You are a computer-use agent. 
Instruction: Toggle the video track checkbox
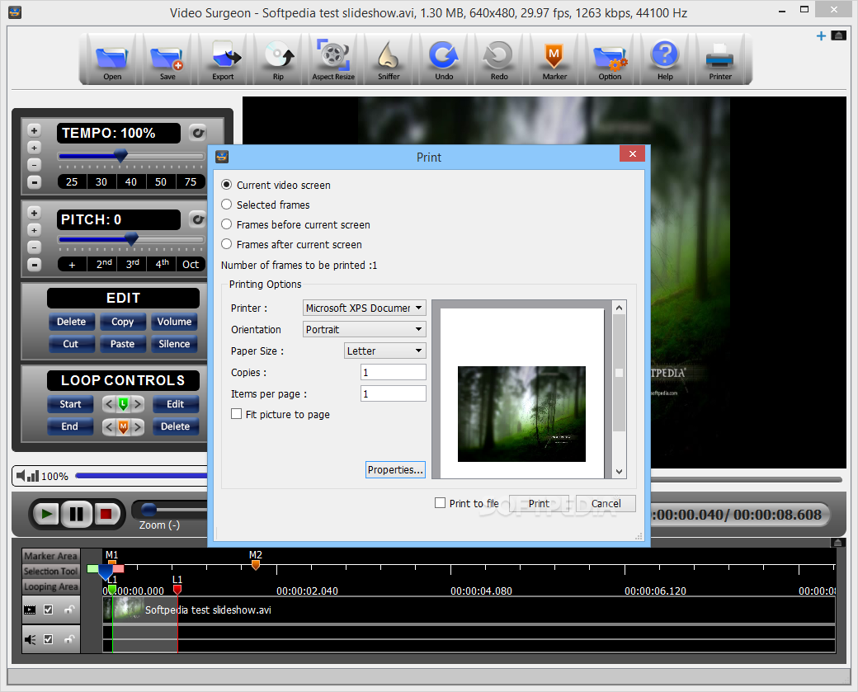[48, 610]
